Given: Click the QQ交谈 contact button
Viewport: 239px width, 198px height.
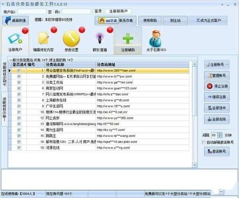Looking at the screenshot, I should click(x=107, y=20).
